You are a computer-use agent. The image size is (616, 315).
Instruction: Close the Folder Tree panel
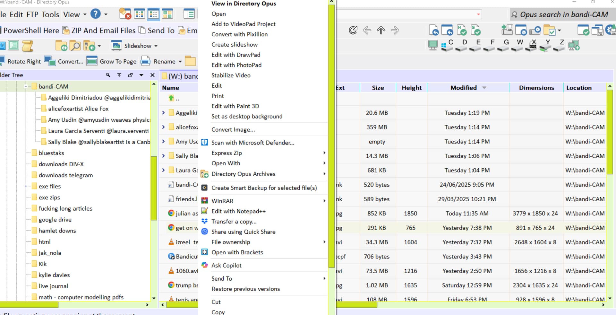[x=152, y=75]
